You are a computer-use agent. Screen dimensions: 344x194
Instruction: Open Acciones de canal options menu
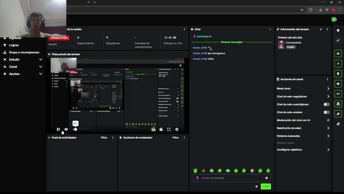[x=327, y=79]
